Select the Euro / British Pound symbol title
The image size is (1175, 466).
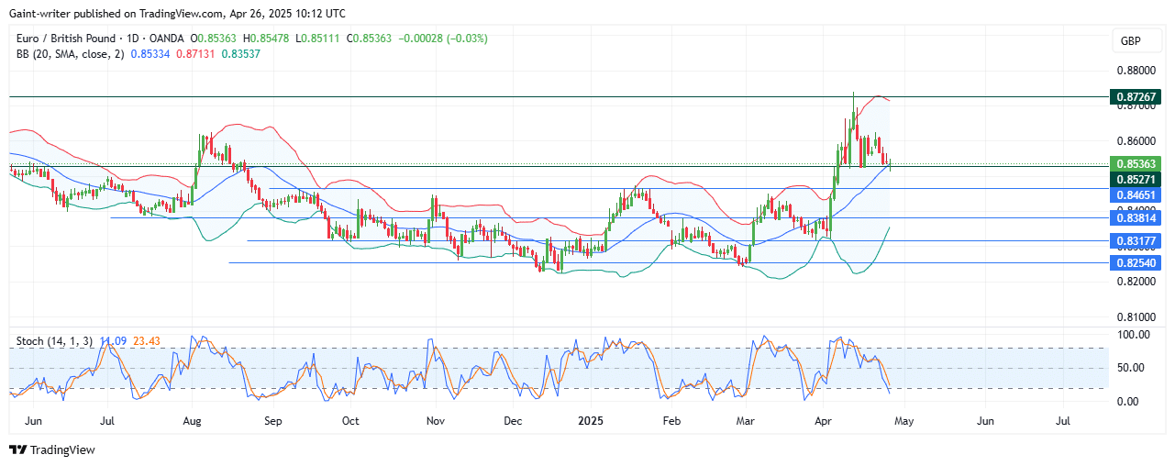[x=69, y=39]
